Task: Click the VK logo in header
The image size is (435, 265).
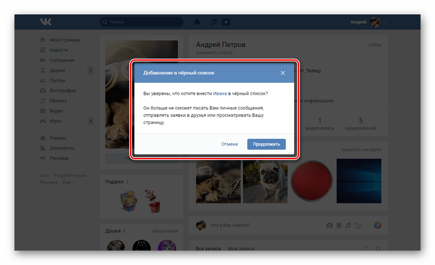Action: pyautogui.click(x=46, y=22)
